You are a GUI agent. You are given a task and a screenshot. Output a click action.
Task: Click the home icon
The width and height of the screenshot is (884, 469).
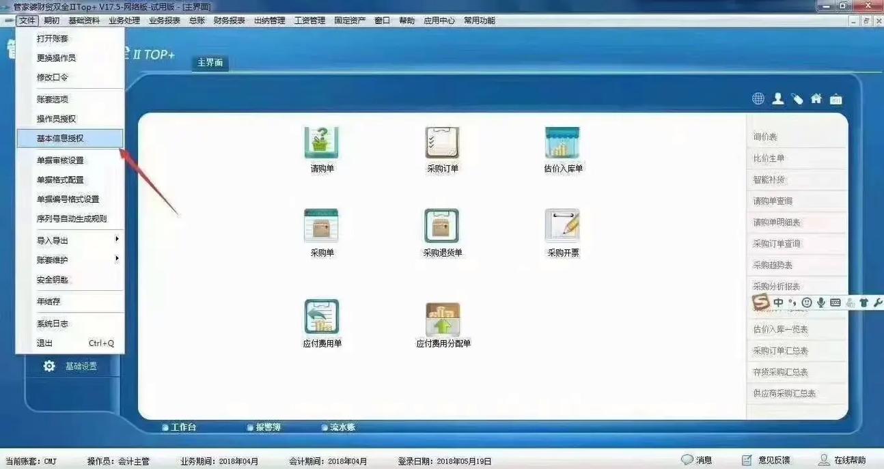(816, 99)
